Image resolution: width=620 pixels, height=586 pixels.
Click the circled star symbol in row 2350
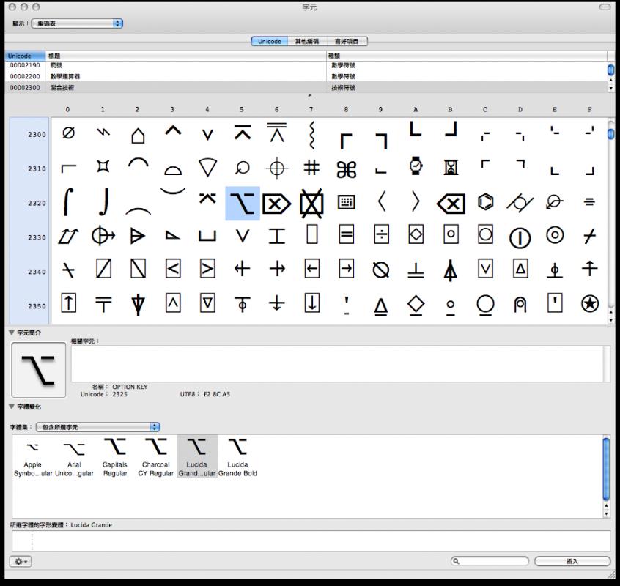[x=589, y=305]
